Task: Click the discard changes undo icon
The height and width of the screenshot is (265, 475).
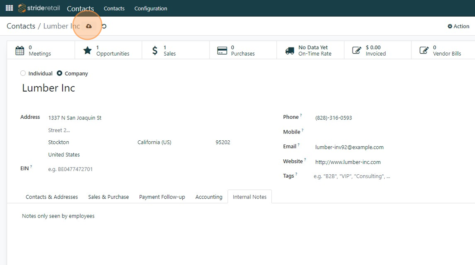Action: 104,26
